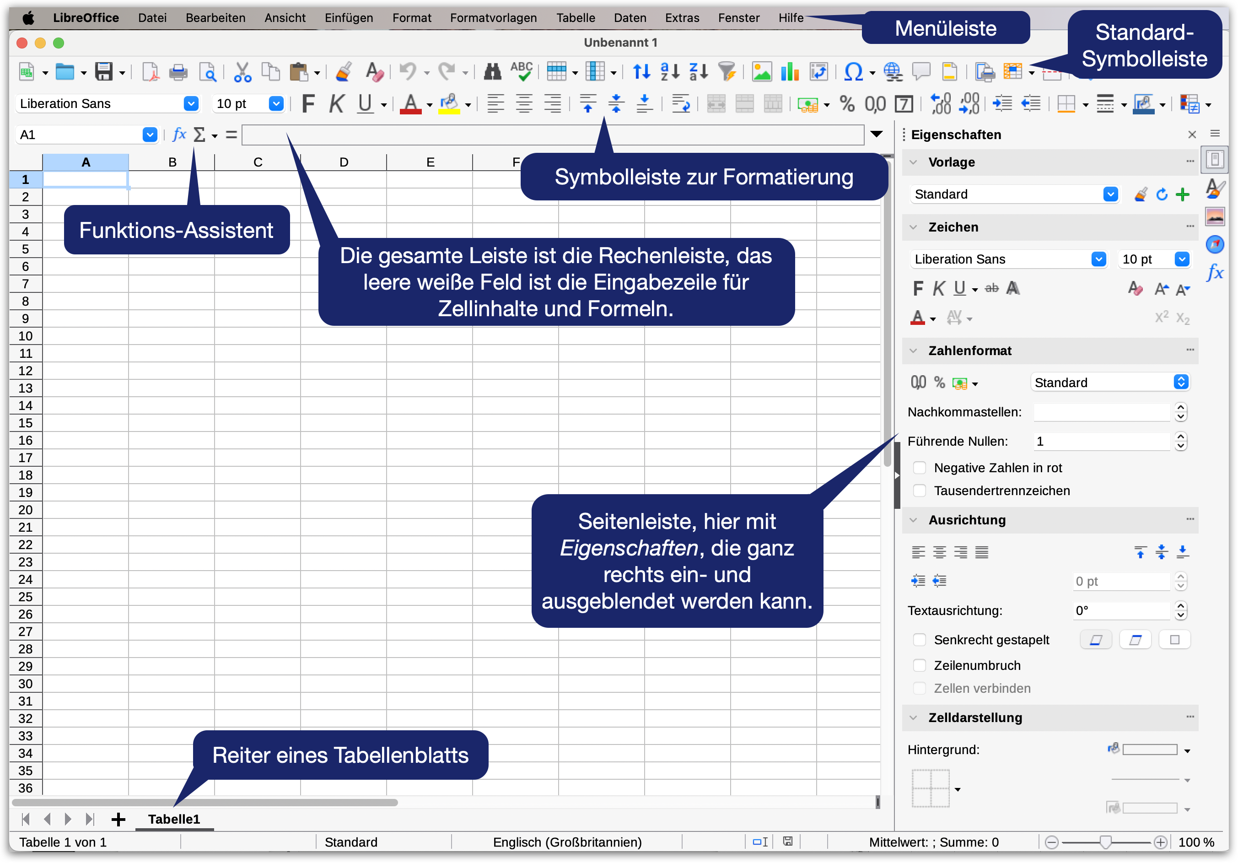Click the formula input line field
The image size is (1238, 863).
click(553, 135)
